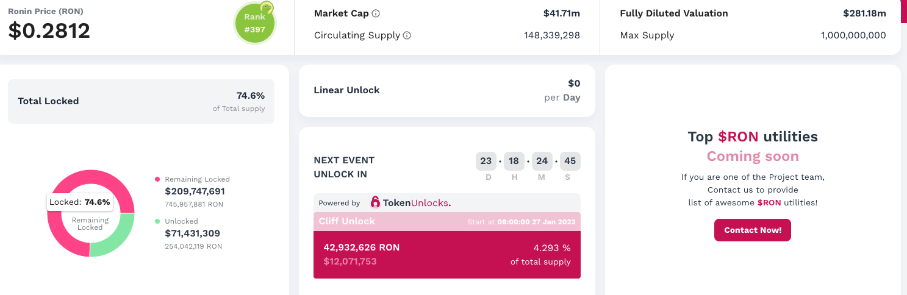This screenshot has width=907, height=295.
Task: Select the green Rank #397 badge
Action: click(x=254, y=24)
